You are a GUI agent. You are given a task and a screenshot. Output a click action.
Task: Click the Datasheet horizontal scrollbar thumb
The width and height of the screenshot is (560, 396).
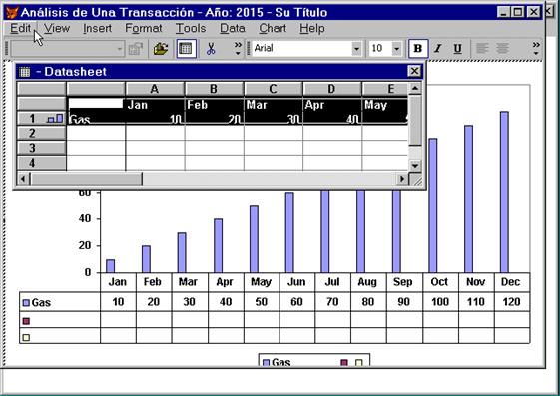click(86, 178)
